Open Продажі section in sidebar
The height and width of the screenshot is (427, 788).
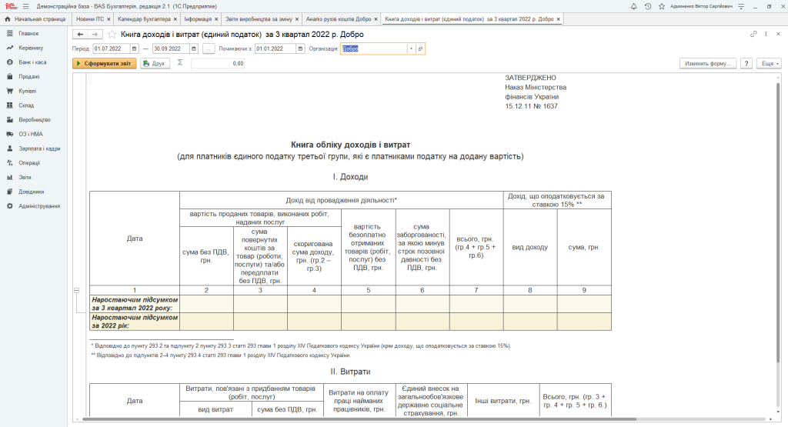pyautogui.click(x=28, y=77)
